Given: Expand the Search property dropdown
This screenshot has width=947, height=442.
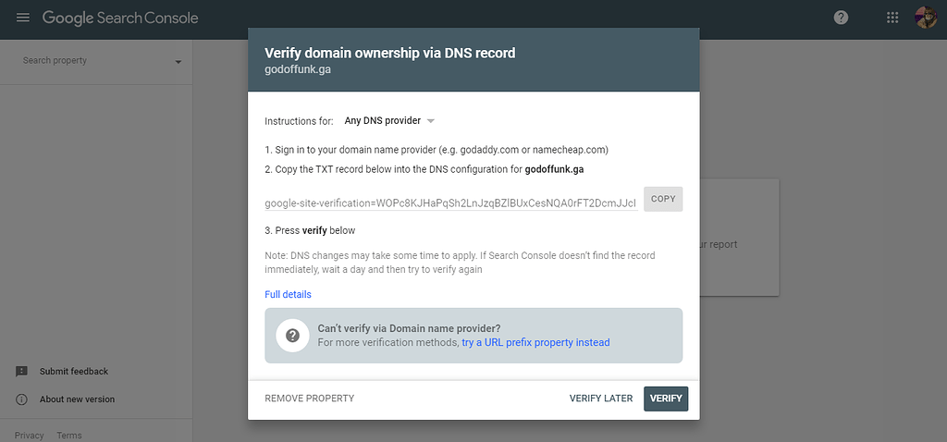Looking at the screenshot, I should point(178,62).
